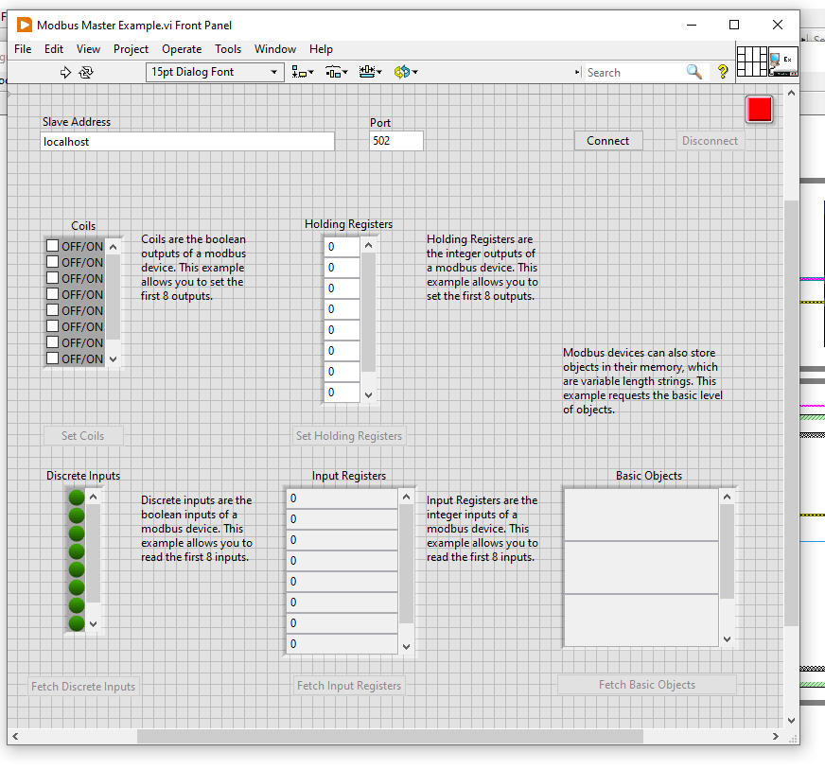Click the search expand arrow beside Search

[578, 72]
